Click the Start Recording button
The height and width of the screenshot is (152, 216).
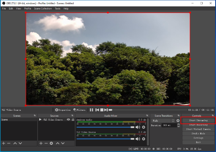(198, 124)
